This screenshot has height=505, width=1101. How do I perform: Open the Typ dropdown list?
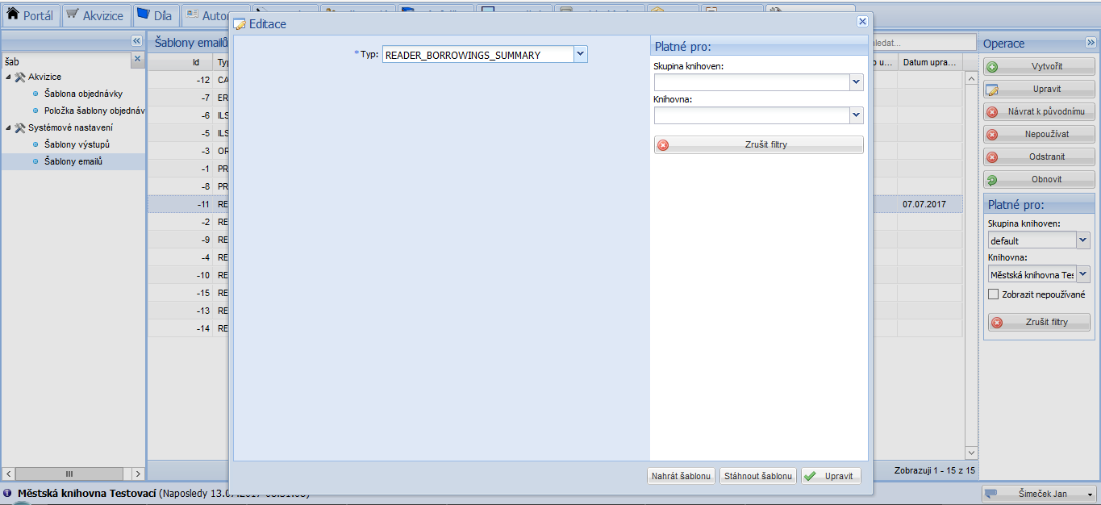click(x=581, y=54)
